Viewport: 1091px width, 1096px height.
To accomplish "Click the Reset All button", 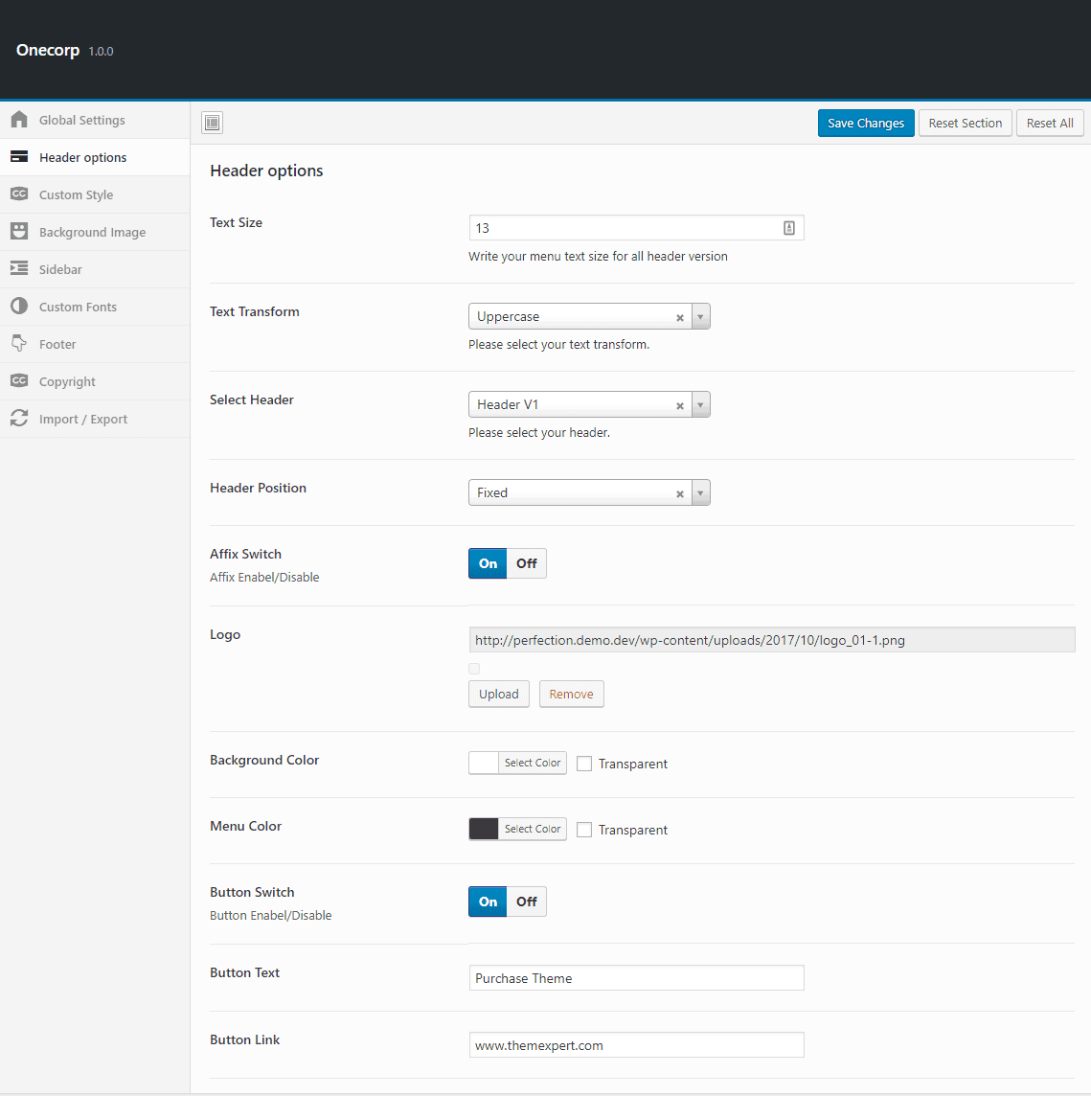I will (1050, 123).
